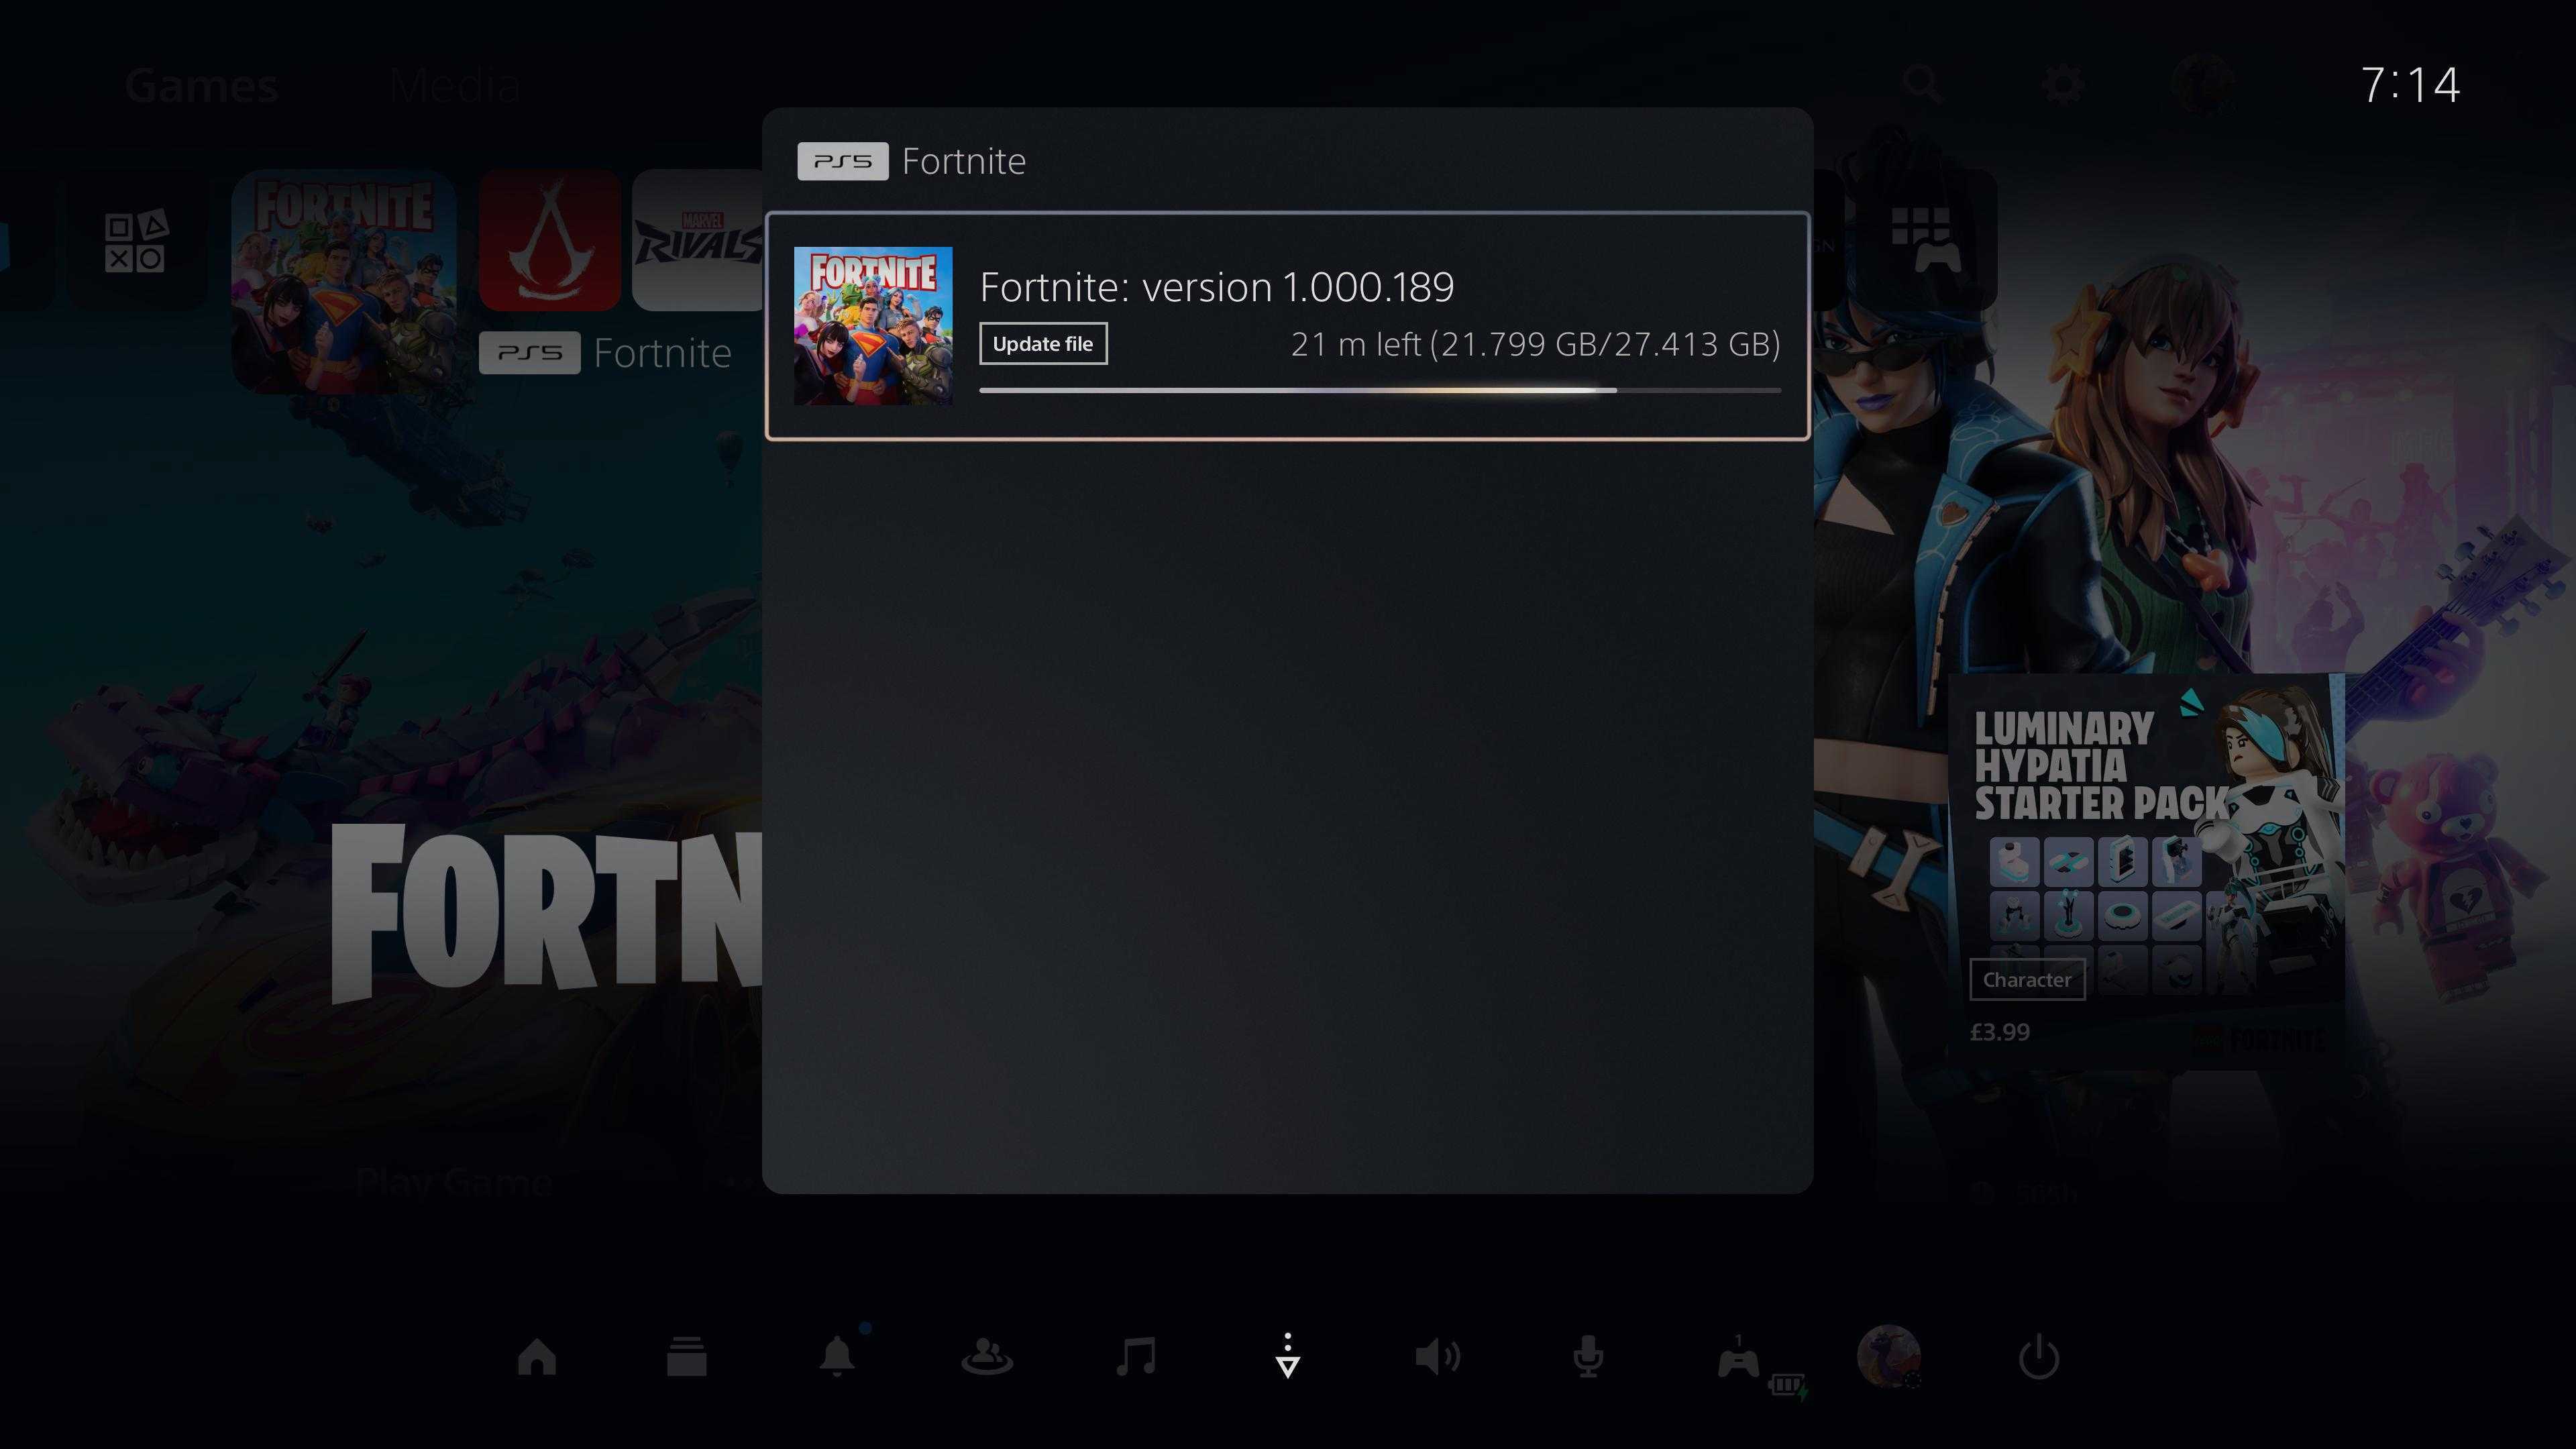Select the Assassin's Creed red game tile
This screenshot has width=2576, height=1449.
[550, 241]
